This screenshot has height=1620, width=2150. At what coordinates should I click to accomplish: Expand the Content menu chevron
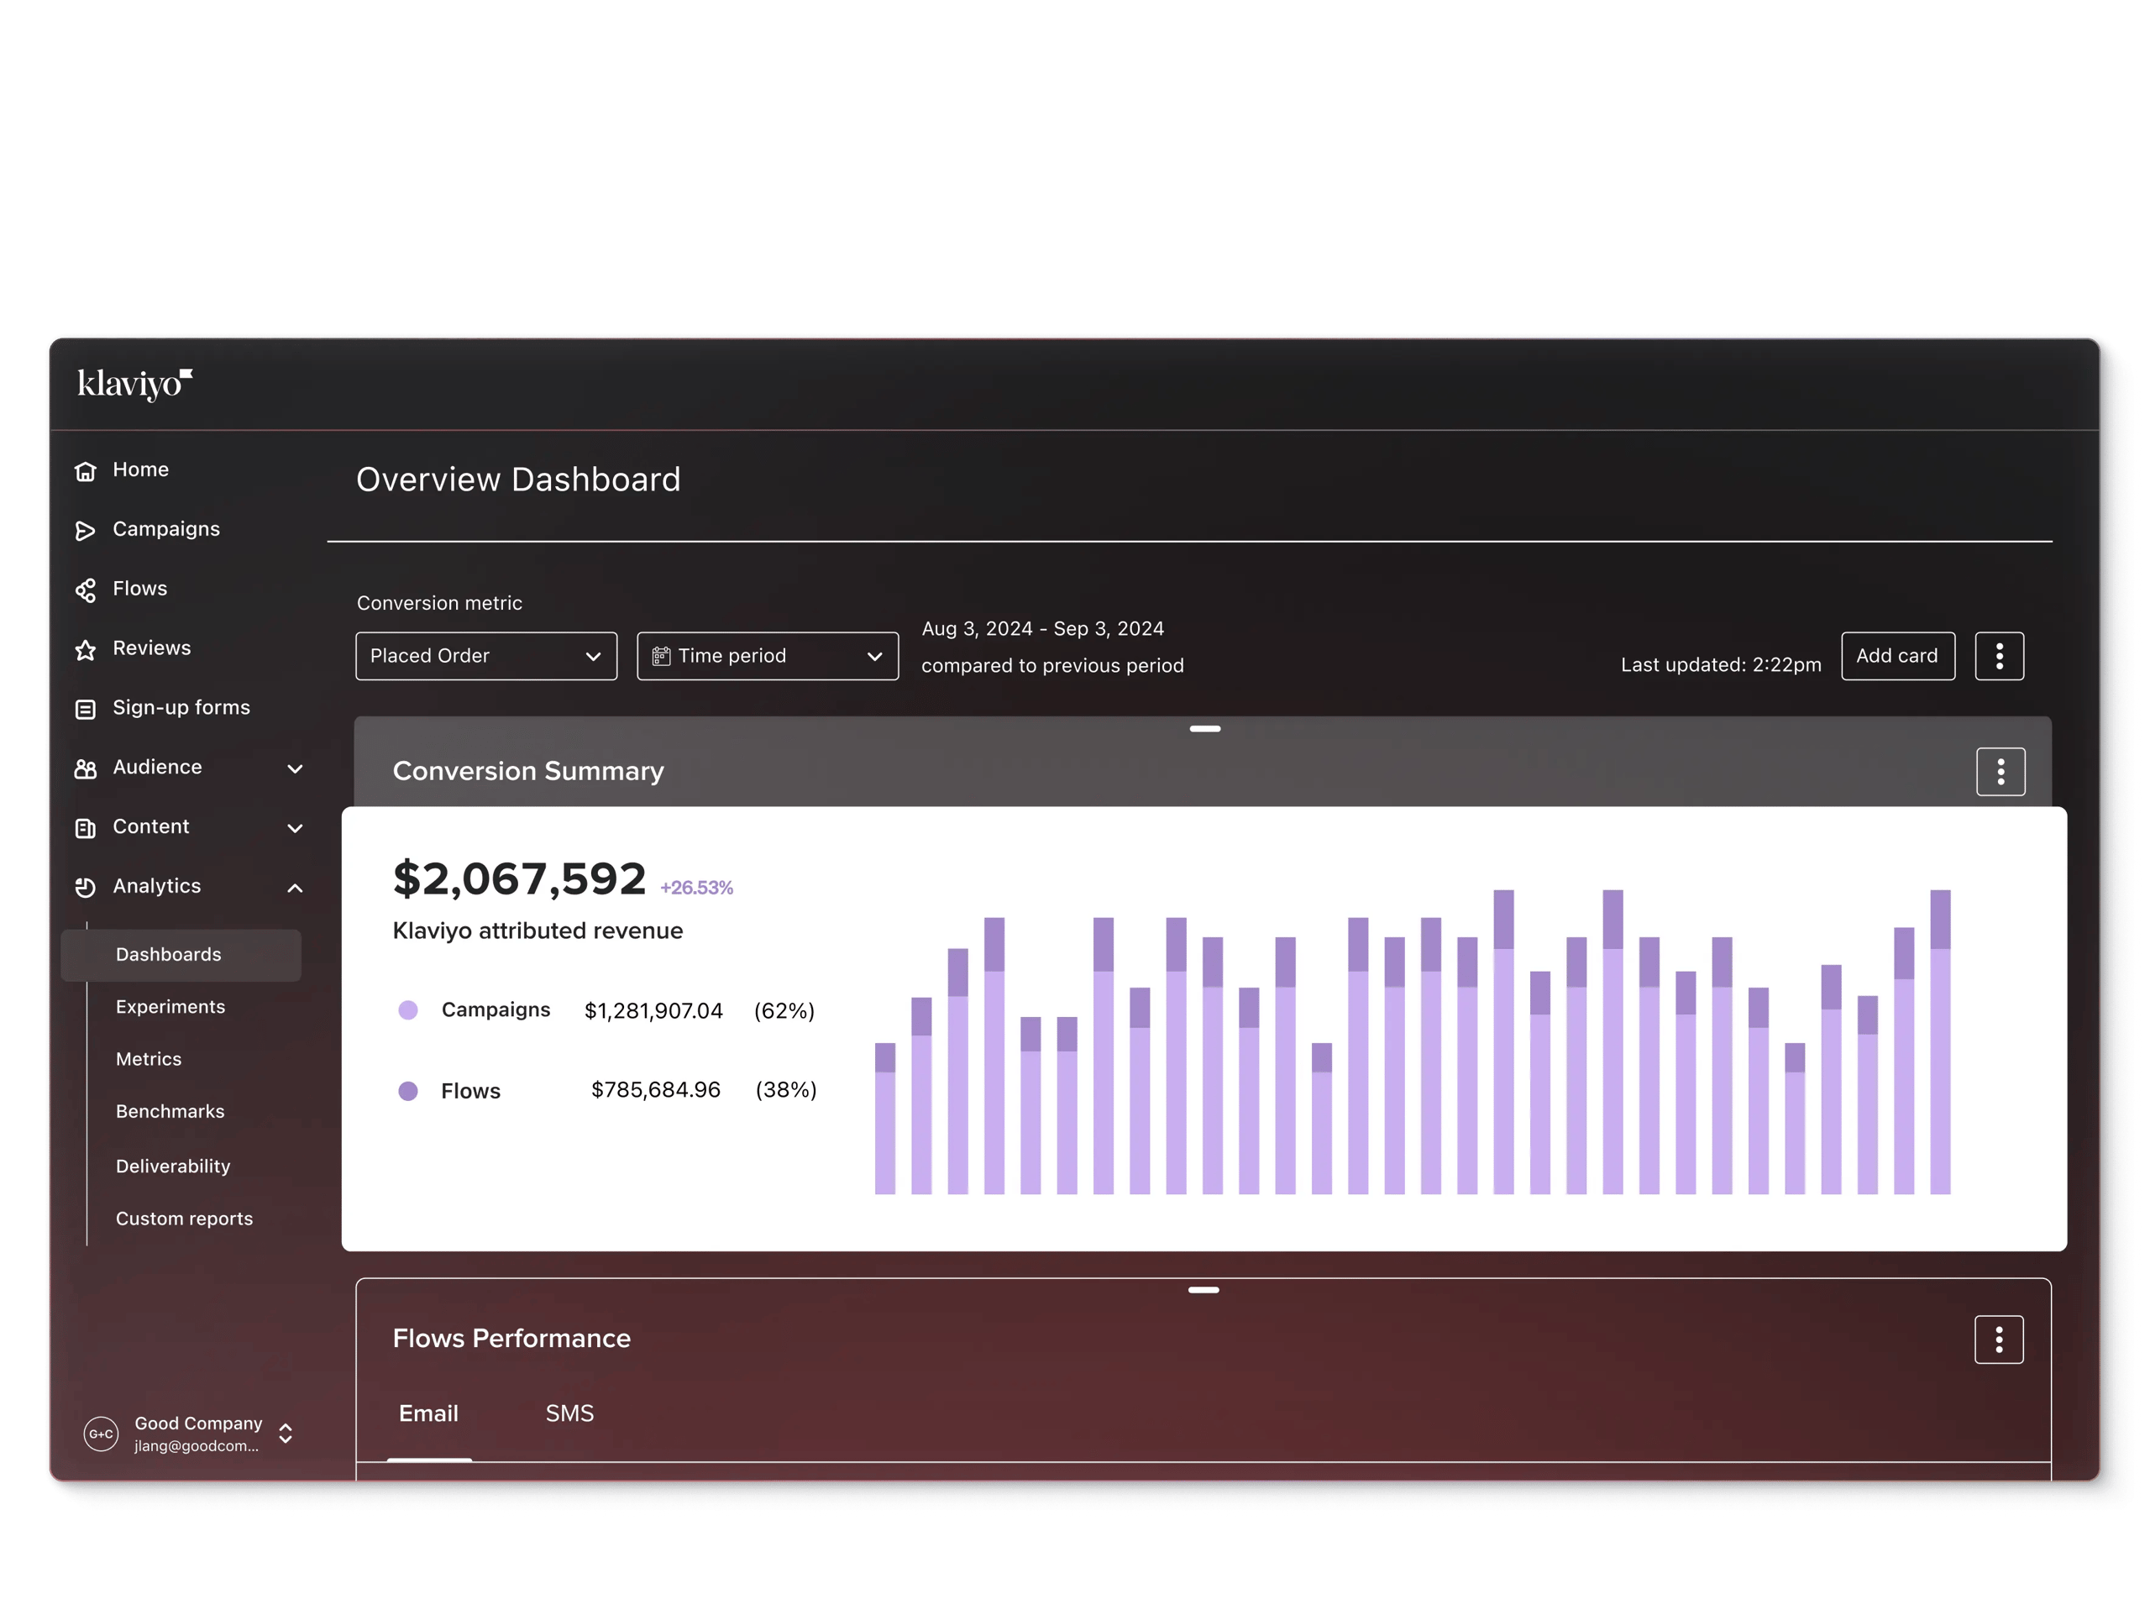point(296,828)
